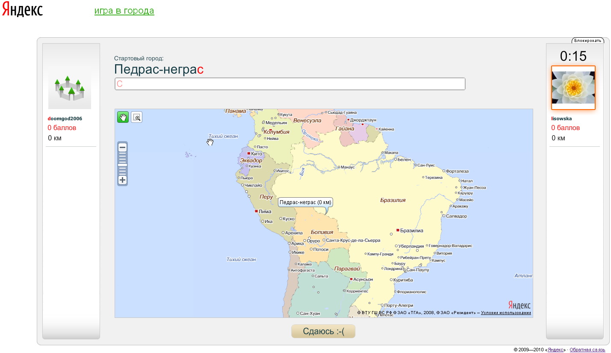The height and width of the screenshot is (353, 611).
Task: Click the zoom level slider handle
Action: (123, 164)
